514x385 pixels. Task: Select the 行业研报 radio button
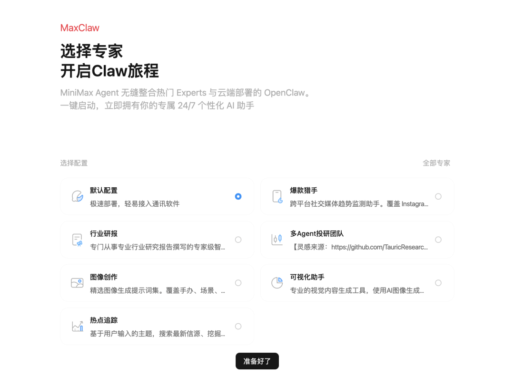(238, 239)
